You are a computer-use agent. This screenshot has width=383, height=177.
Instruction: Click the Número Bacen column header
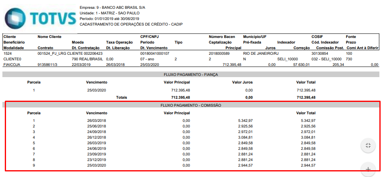[x=222, y=37]
